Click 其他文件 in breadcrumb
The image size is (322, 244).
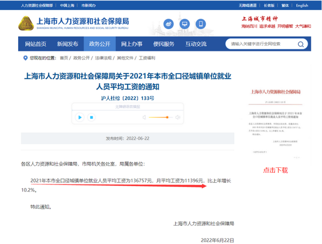click(125, 58)
